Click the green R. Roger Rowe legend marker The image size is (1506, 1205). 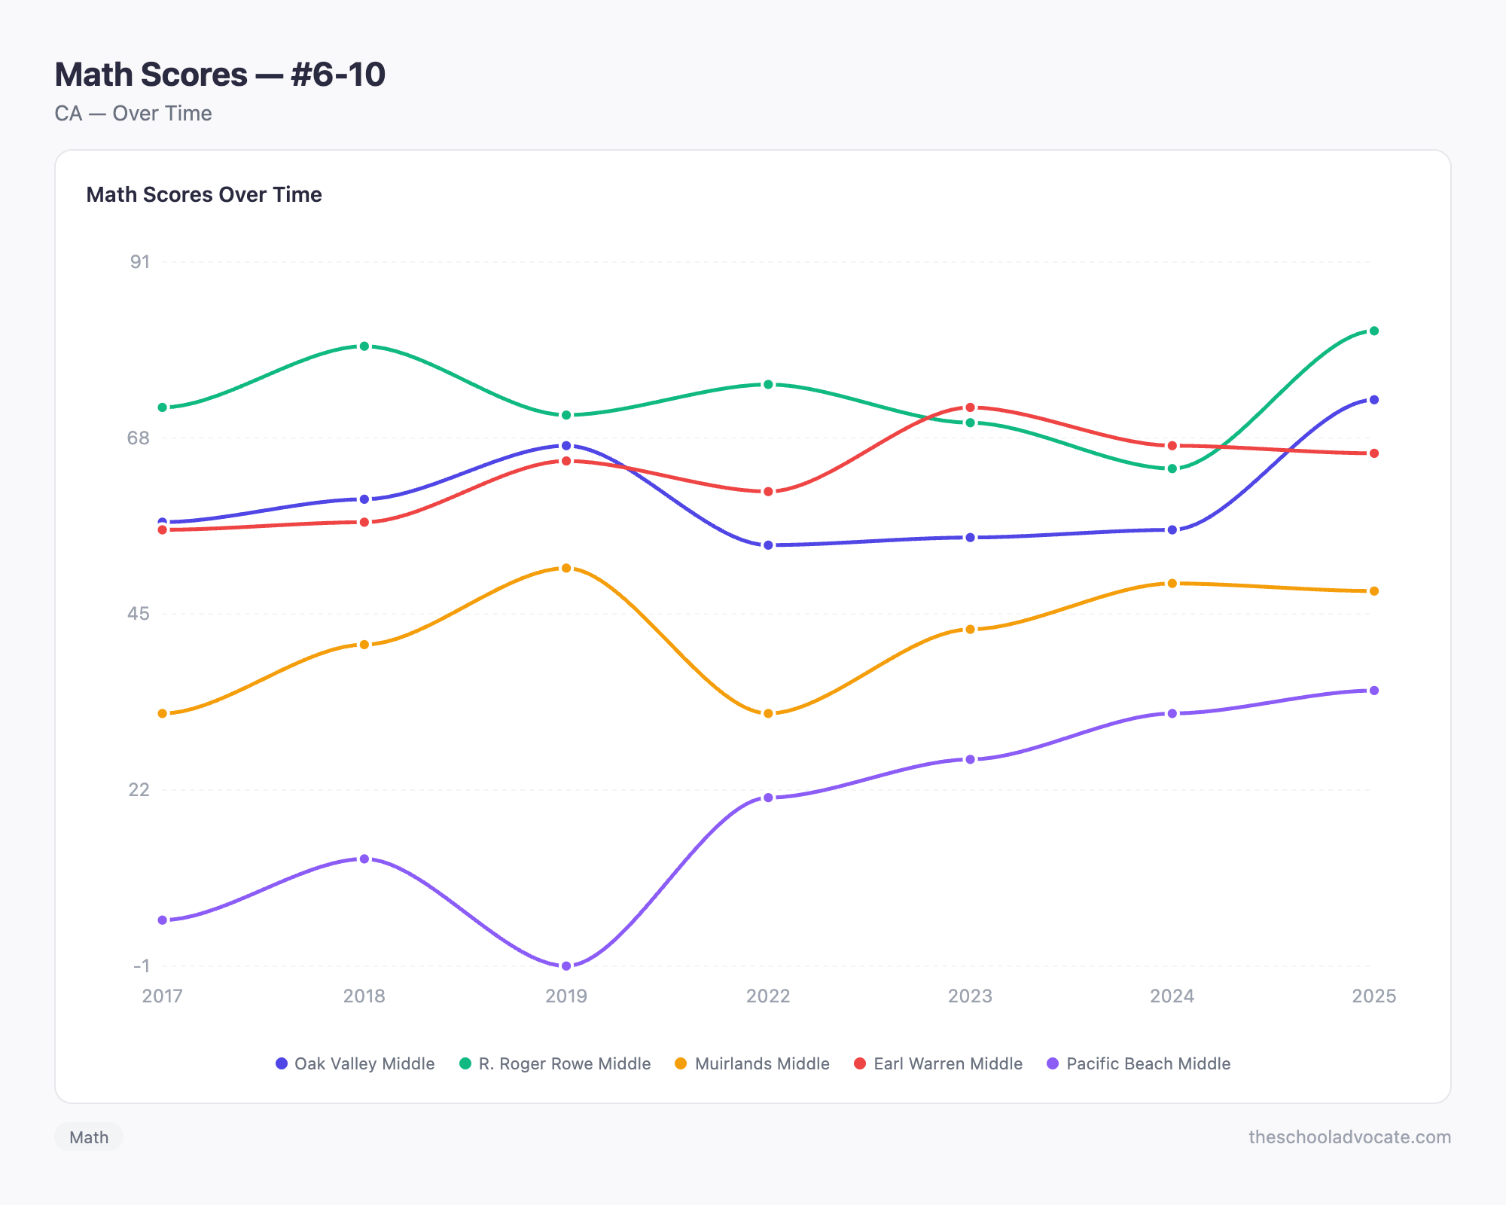point(467,1064)
